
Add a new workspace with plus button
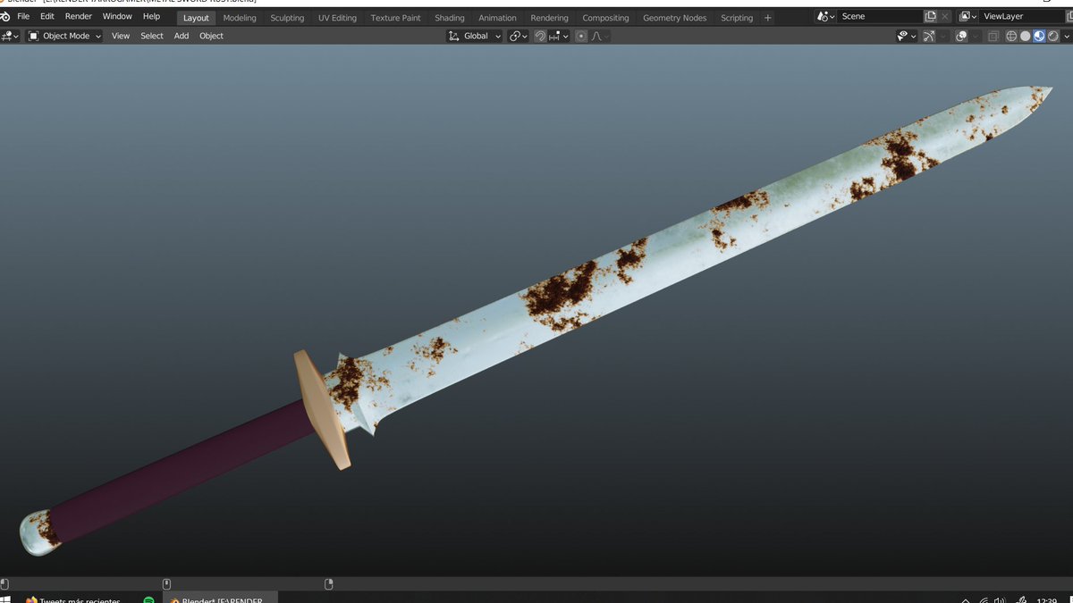click(x=767, y=18)
